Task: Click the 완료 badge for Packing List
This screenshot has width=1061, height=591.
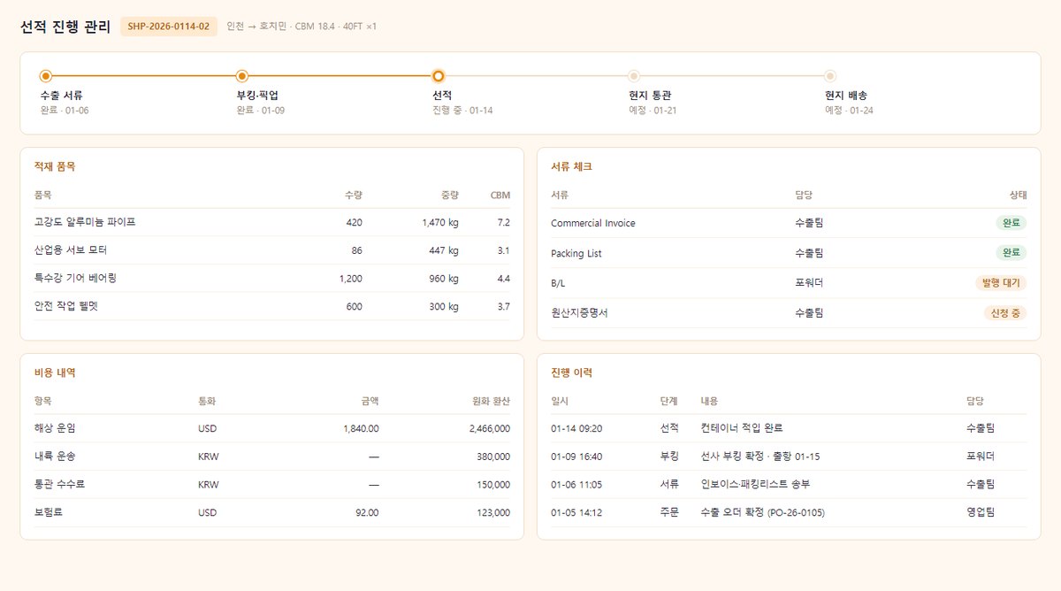Action: point(1011,253)
